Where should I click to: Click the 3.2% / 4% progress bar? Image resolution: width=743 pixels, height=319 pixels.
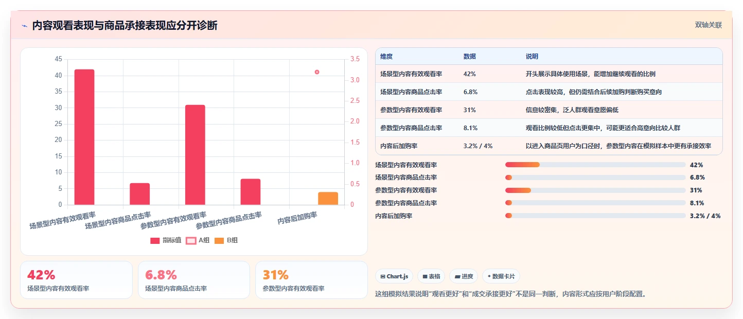[595, 216]
